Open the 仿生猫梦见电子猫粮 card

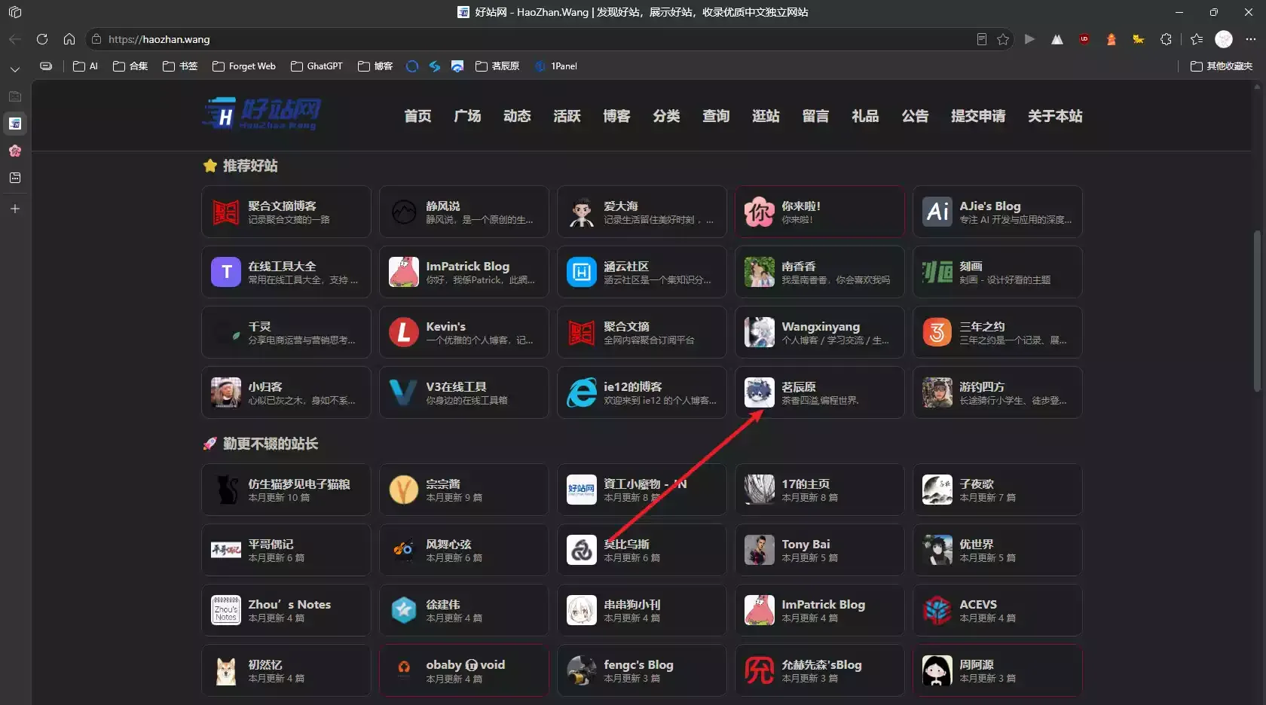(x=286, y=490)
